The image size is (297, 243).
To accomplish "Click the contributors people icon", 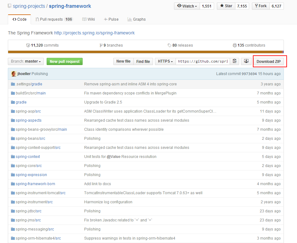I will click(235, 45).
